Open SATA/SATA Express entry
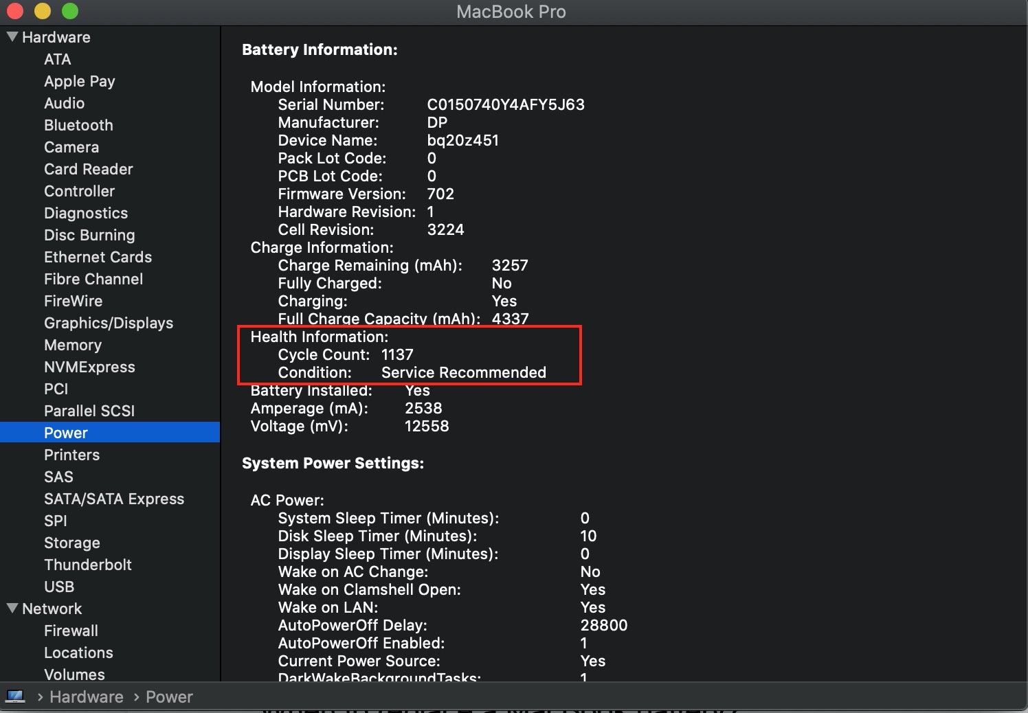This screenshot has width=1028, height=713. pyautogui.click(x=114, y=499)
